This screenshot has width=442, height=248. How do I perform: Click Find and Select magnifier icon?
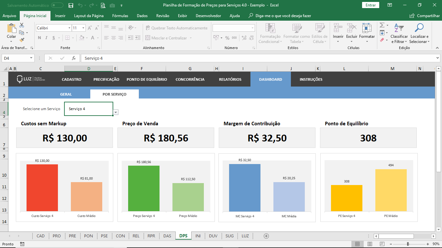tap(419, 34)
